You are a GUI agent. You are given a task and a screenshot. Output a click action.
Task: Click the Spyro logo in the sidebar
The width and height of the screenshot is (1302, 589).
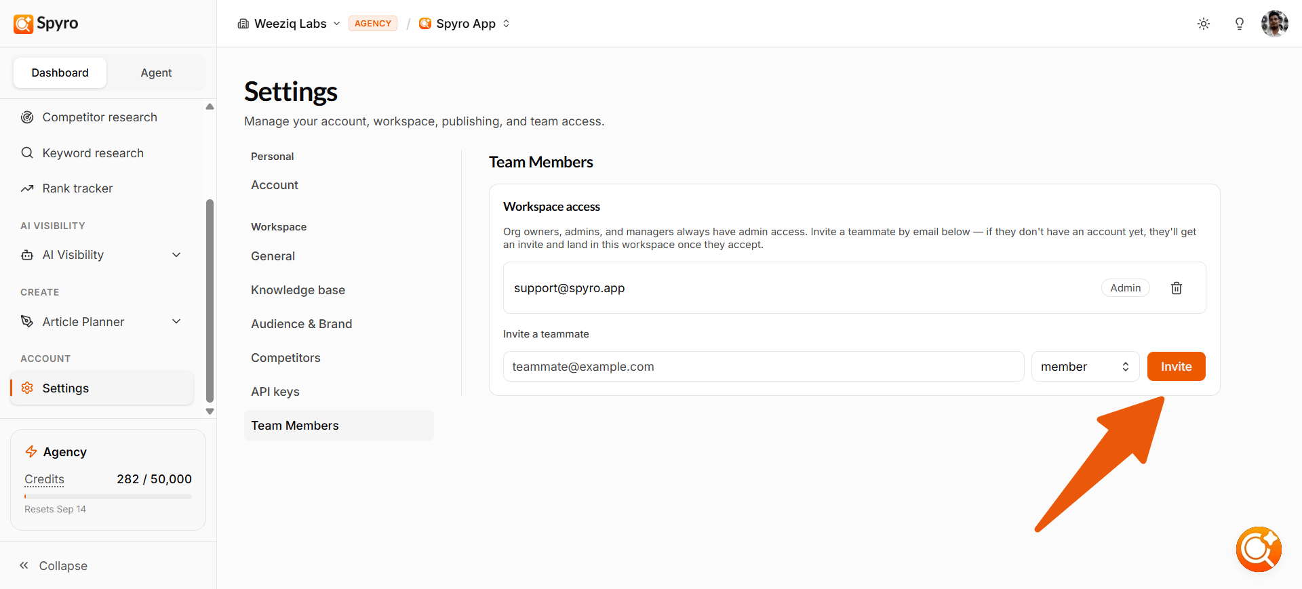pyautogui.click(x=45, y=24)
